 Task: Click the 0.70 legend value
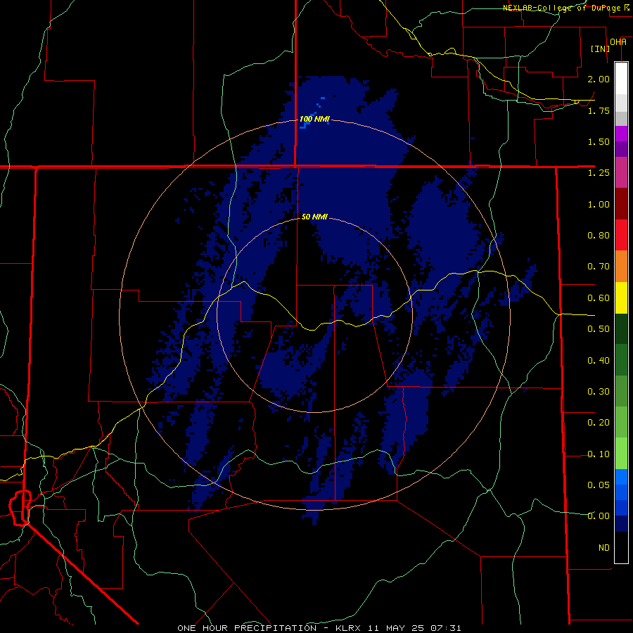pyautogui.click(x=599, y=267)
